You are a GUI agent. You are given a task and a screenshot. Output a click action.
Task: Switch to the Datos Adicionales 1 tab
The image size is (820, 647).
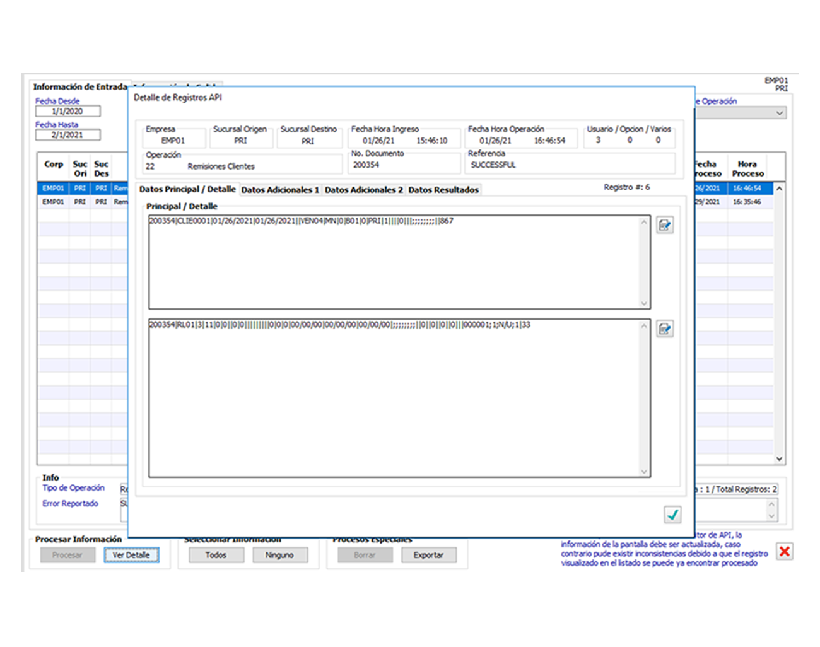tap(280, 190)
